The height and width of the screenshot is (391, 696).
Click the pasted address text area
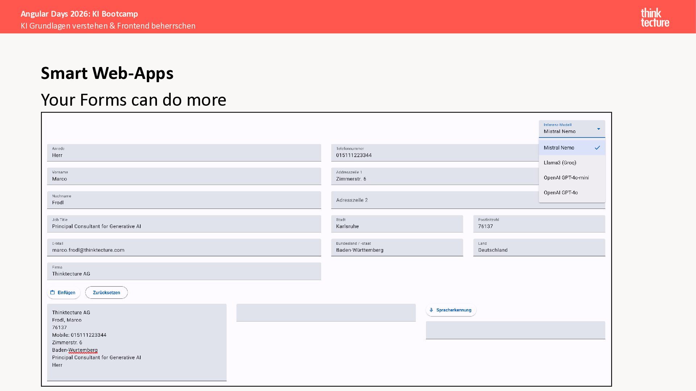pos(137,342)
